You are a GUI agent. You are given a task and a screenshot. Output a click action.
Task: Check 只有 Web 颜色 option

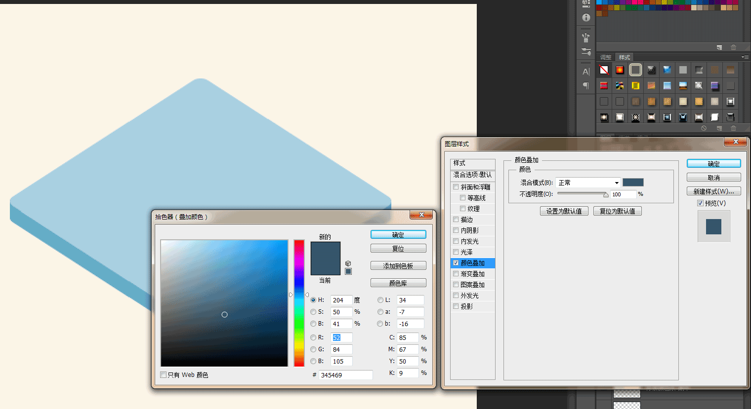pyautogui.click(x=164, y=375)
